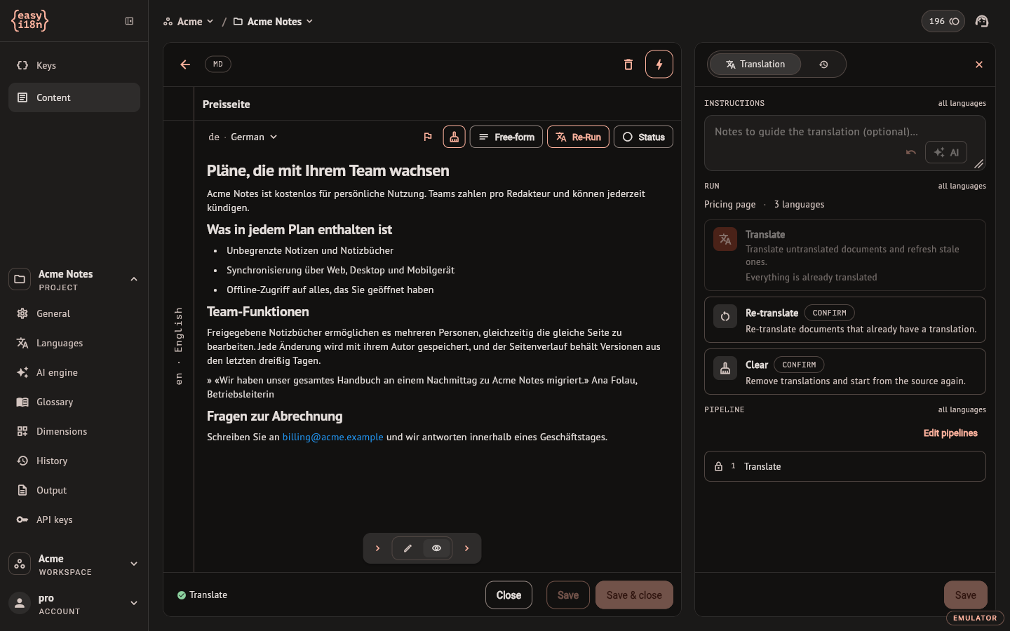Click the AI instructions button
This screenshot has height=631, width=1010.
click(946, 152)
